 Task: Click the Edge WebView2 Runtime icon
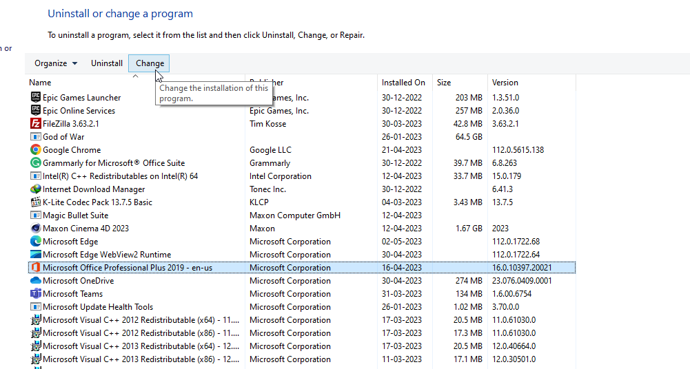36,254
